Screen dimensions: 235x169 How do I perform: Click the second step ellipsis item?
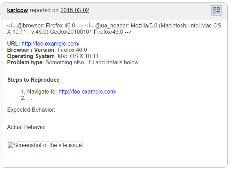(x=30, y=98)
